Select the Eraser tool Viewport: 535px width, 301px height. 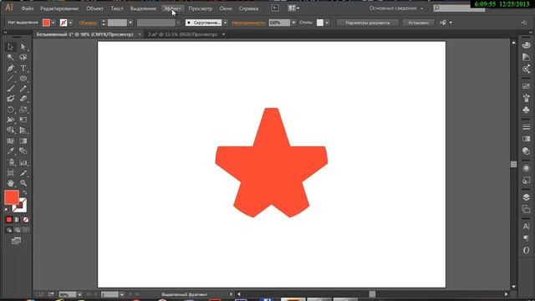click(x=23, y=99)
